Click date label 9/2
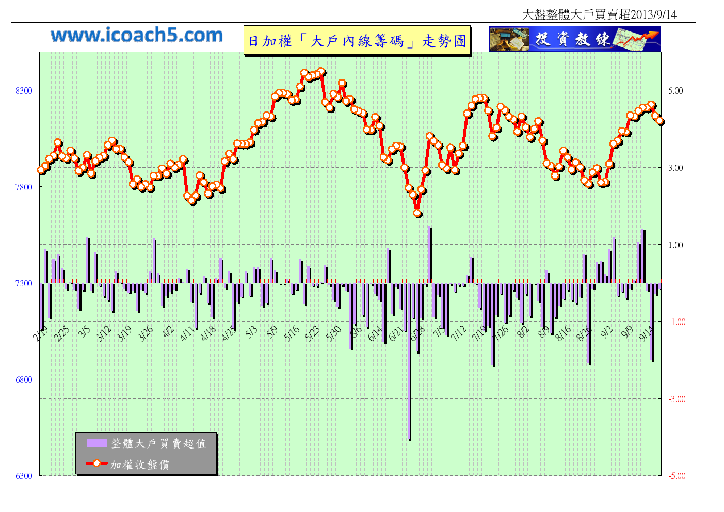 pos(606,332)
